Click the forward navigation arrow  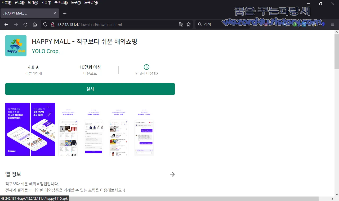(16, 25)
